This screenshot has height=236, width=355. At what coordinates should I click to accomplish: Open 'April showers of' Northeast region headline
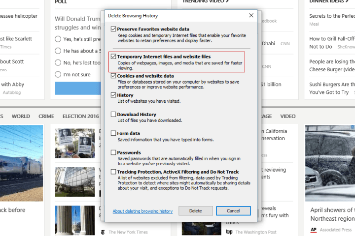tap(333, 214)
